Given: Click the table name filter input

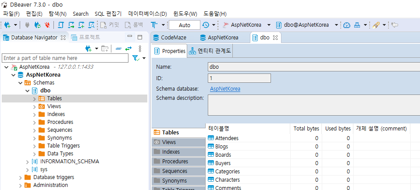Looking at the screenshot, I should pyautogui.click(x=65, y=58).
